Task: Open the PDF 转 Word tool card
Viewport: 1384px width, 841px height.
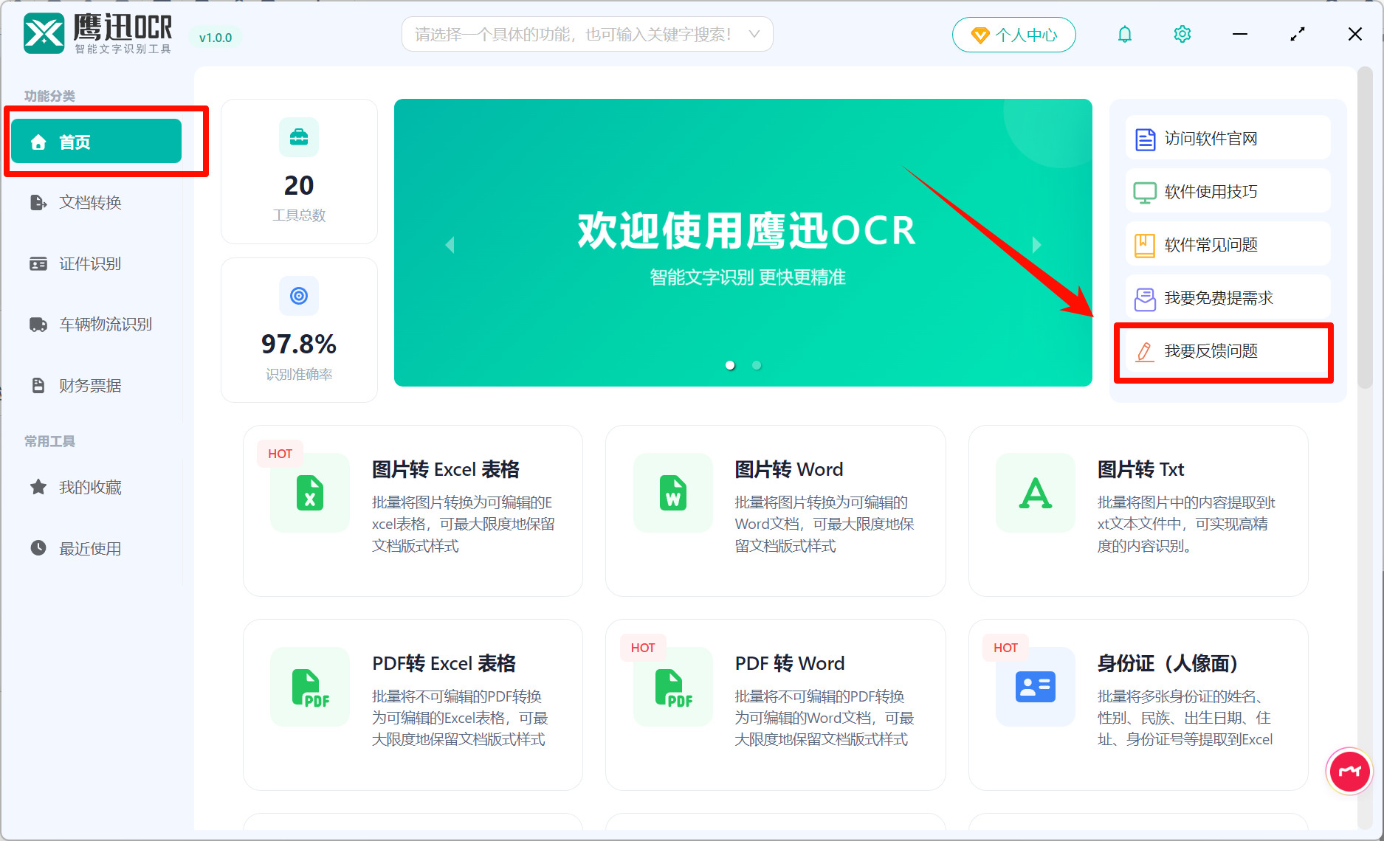Action: point(775,705)
